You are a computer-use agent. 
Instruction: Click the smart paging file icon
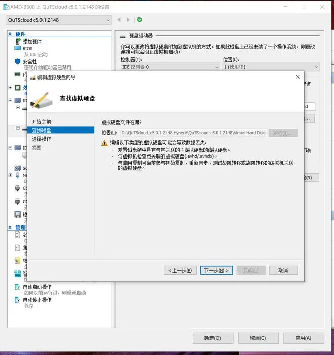[17, 274]
